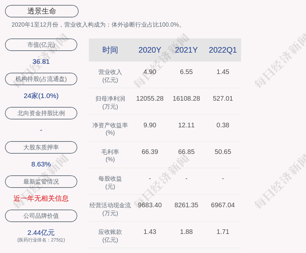The width and height of the screenshot is (306, 253).
Task: Select cash flow value 6967.04
Action: [223, 205]
